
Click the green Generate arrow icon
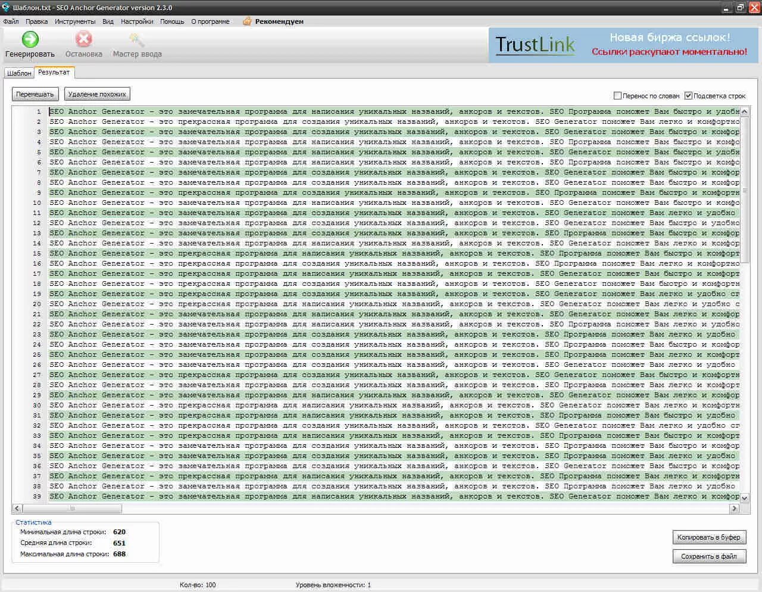[x=30, y=39]
